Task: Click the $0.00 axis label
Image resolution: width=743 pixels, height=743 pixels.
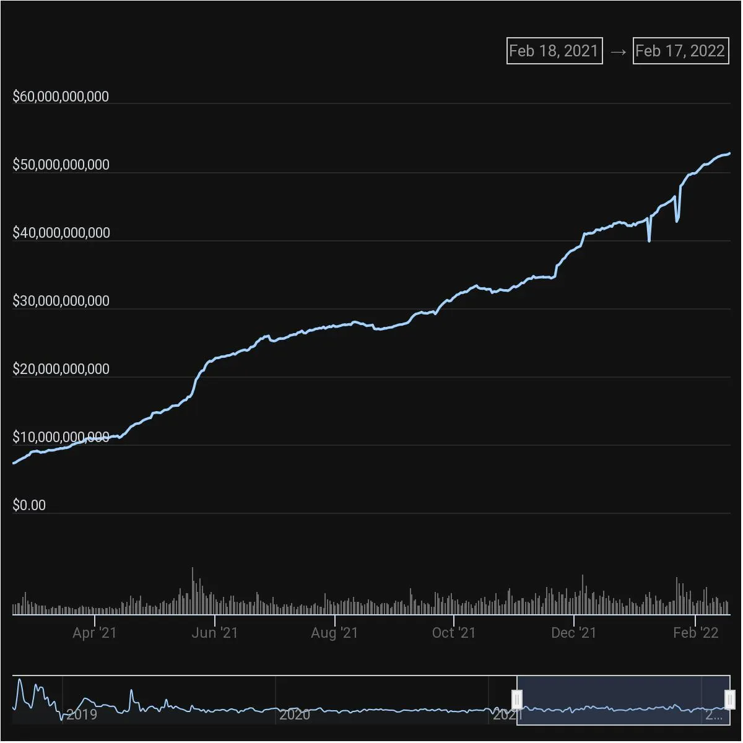Action: coord(28,505)
